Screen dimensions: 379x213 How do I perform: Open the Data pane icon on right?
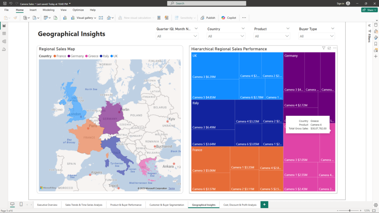(x=376, y=25)
